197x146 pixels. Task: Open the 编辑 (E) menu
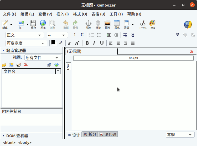tap(27, 14)
